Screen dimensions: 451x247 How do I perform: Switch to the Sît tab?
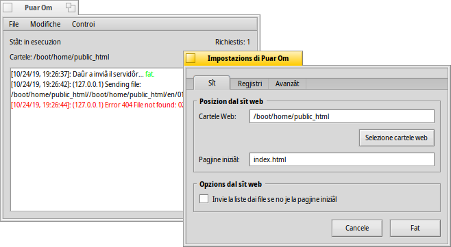pyautogui.click(x=212, y=83)
